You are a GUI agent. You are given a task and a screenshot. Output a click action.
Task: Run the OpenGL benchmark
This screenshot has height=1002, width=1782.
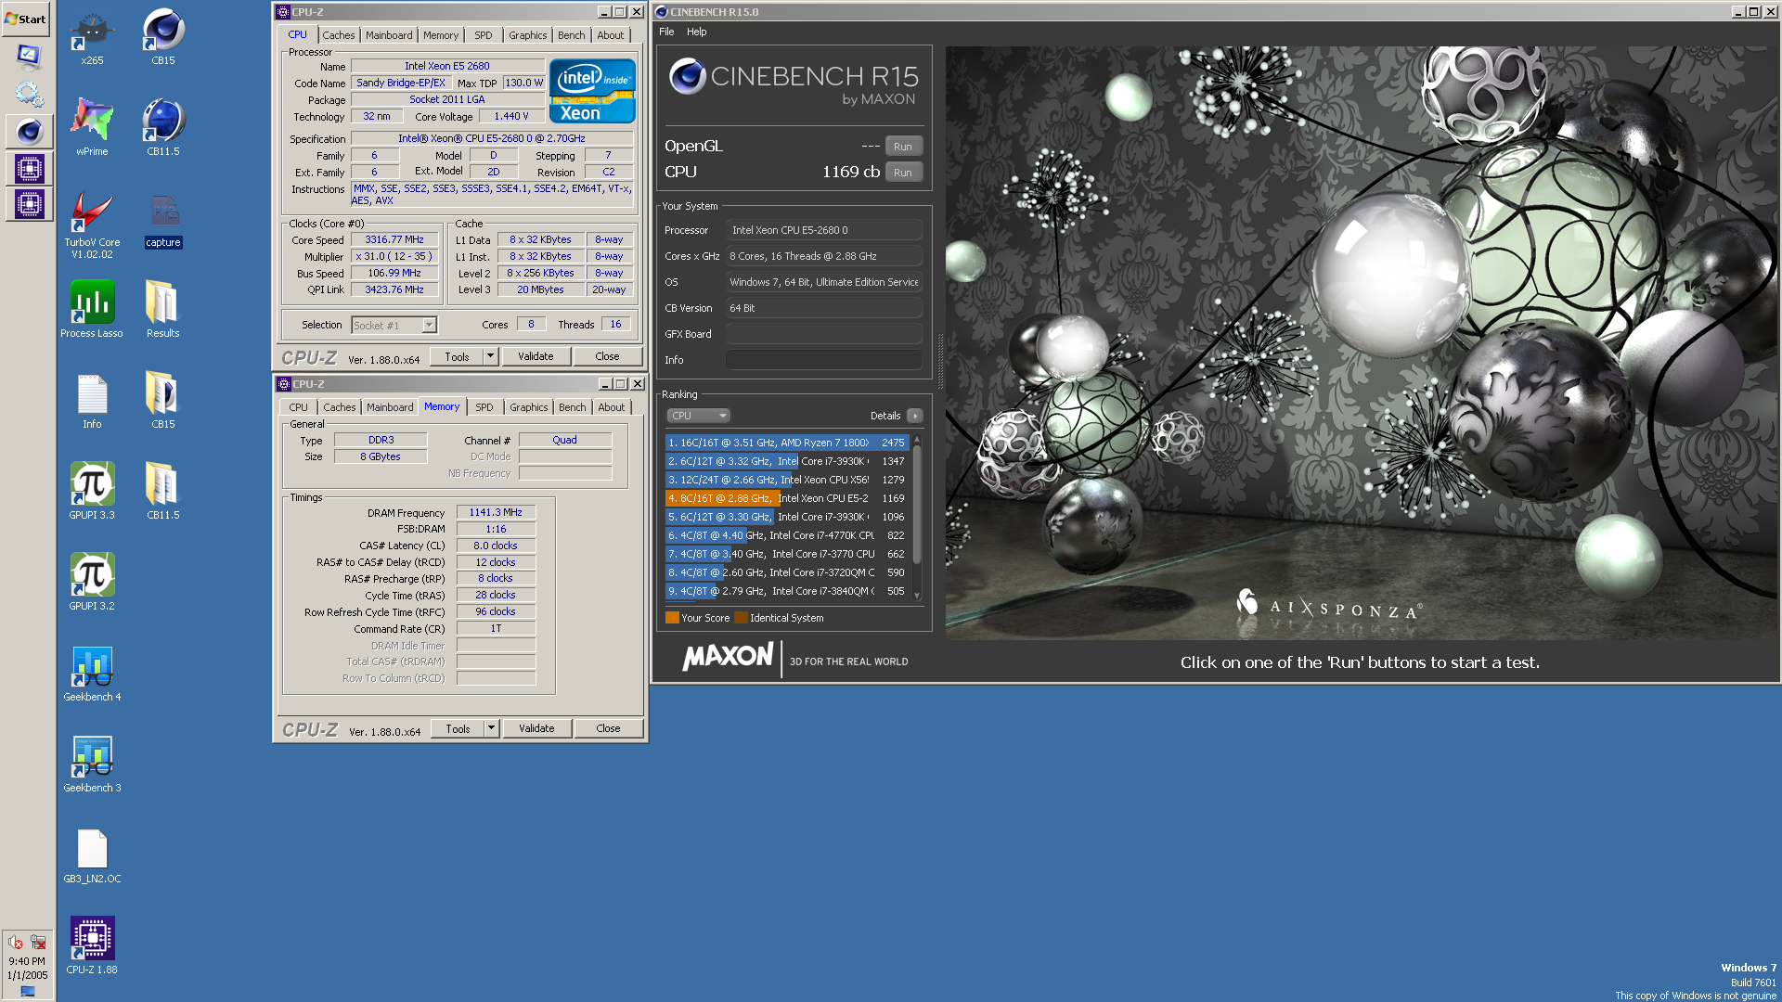point(903,147)
